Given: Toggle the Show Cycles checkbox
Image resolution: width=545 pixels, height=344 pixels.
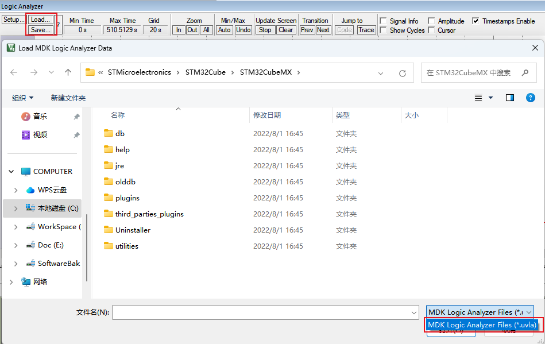Looking at the screenshot, I should (383, 30).
